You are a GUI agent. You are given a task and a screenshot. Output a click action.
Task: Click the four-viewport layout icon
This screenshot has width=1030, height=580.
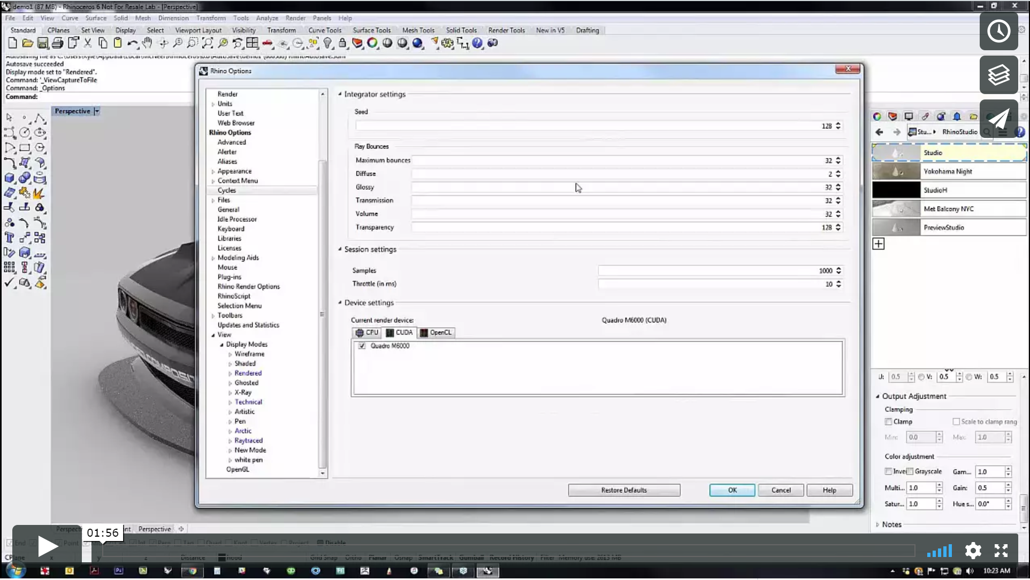click(253, 43)
